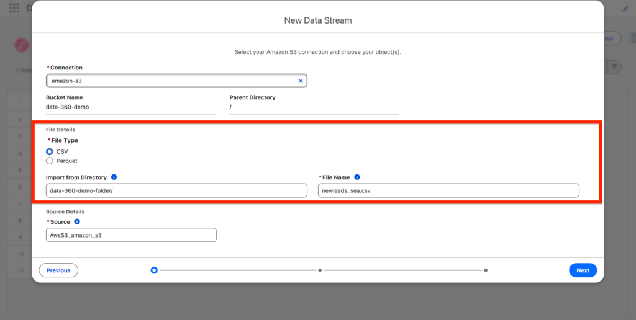The width and height of the screenshot is (636, 320).
Task: Select the CSV file type
Action: [x=50, y=151]
